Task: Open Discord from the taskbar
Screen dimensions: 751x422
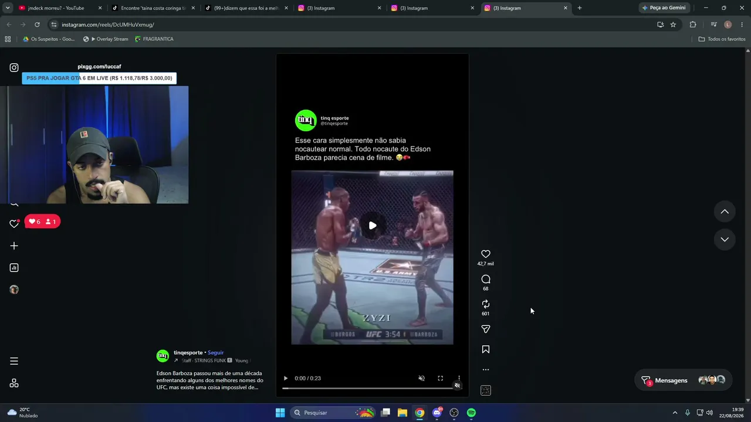Action: pyautogui.click(x=437, y=413)
